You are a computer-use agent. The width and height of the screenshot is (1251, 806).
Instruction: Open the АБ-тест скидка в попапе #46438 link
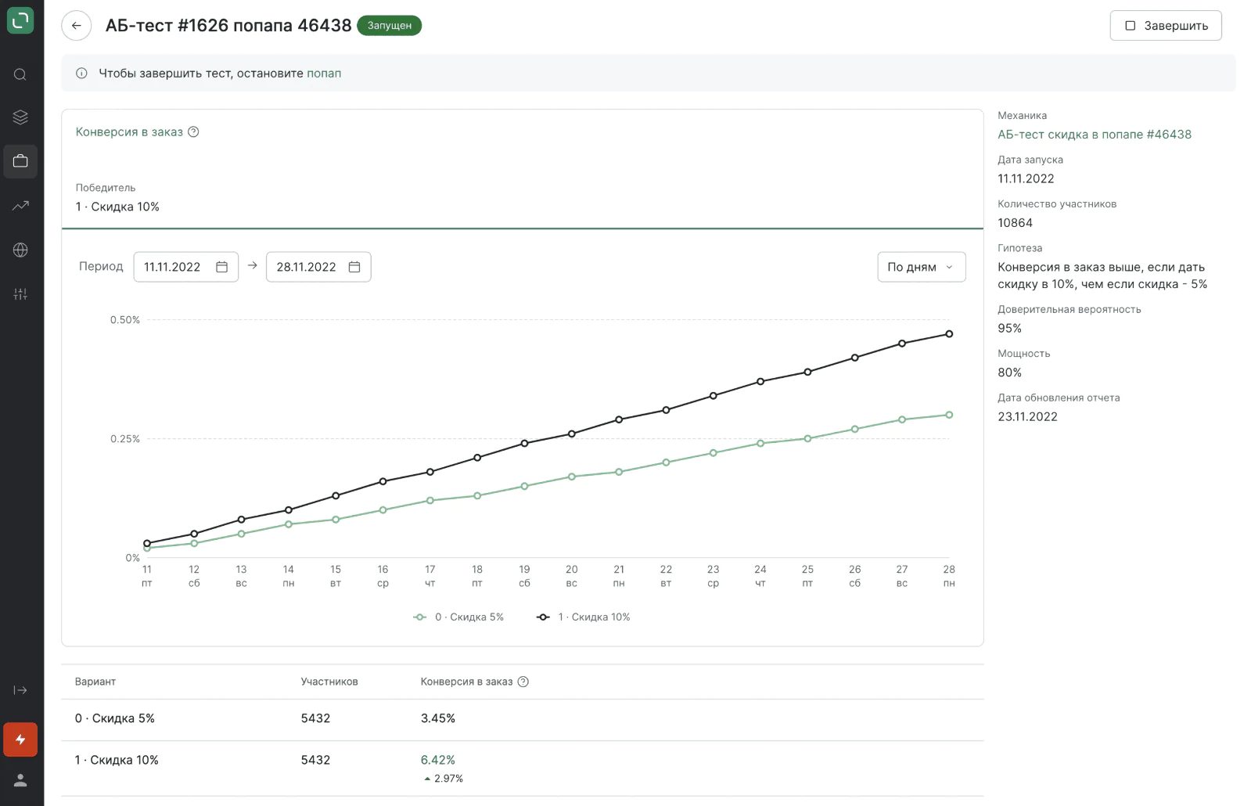click(x=1095, y=135)
